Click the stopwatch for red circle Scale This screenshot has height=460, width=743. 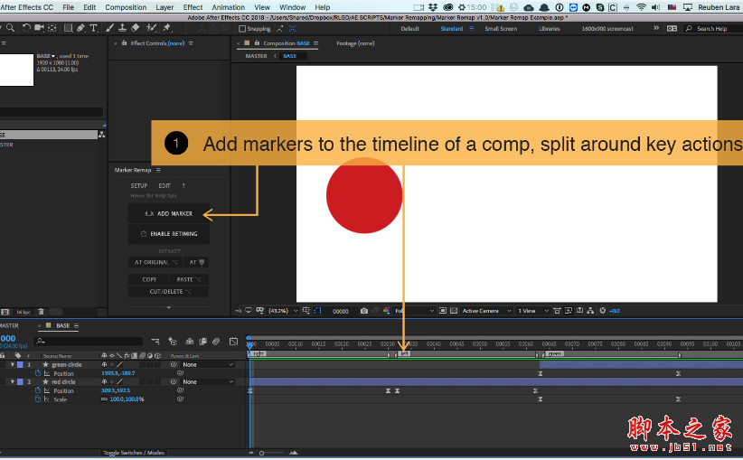click(x=38, y=399)
